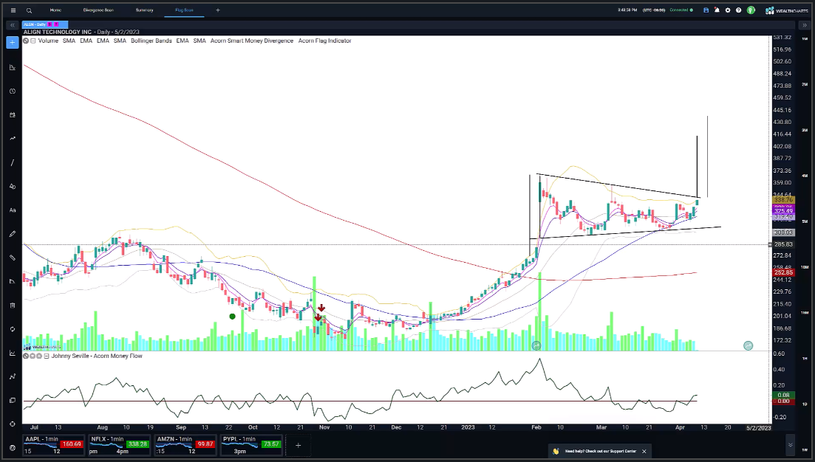The width and height of the screenshot is (815, 462).
Task: Click the globe icon at bottom left
Action: click(13, 448)
